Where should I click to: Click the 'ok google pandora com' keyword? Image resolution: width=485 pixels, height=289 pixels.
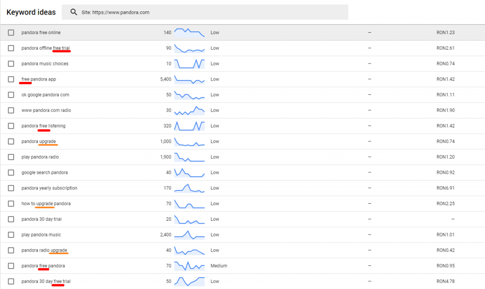click(x=45, y=95)
